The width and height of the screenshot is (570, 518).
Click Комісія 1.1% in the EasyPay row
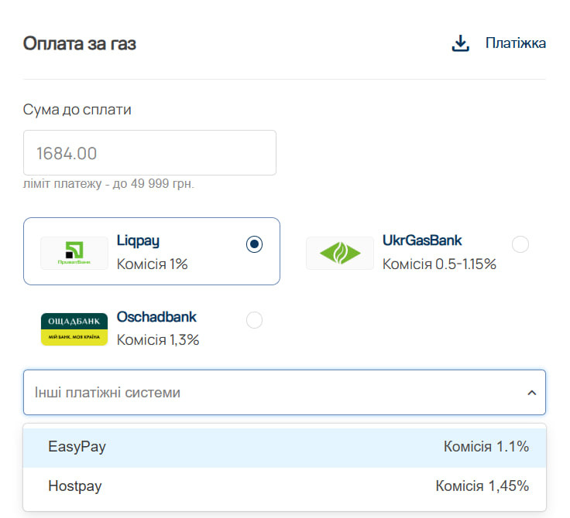coord(486,447)
